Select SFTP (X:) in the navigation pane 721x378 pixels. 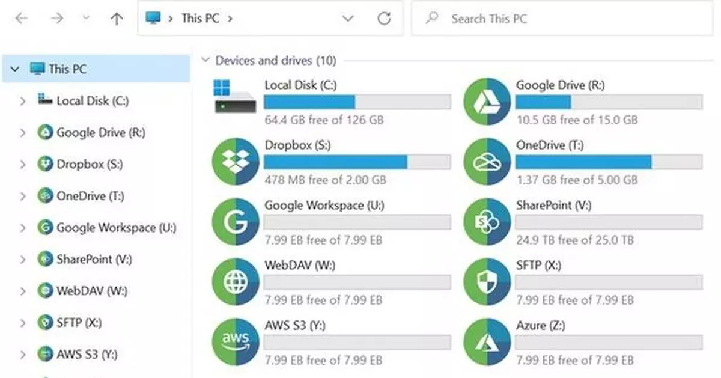pyautogui.click(x=80, y=323)
